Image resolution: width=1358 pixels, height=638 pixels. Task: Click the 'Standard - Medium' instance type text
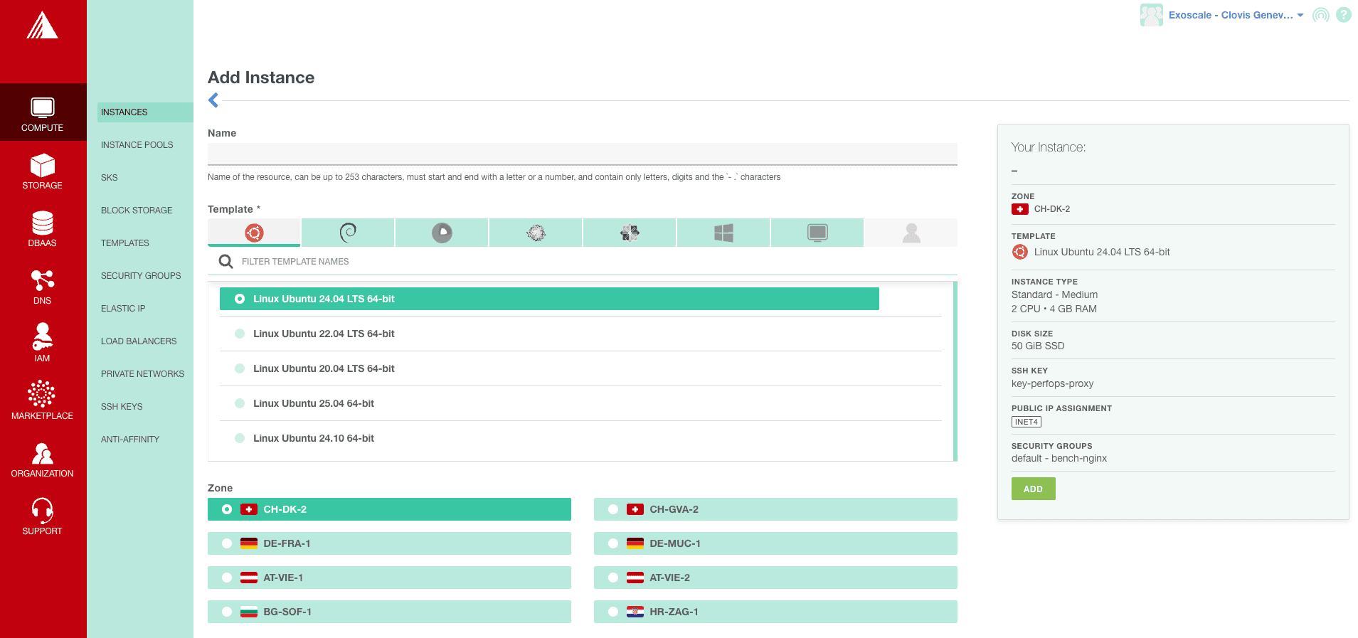[x=1054, y=294]
